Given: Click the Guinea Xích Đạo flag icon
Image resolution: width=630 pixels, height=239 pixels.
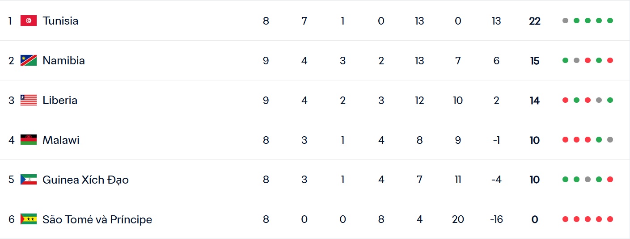Looking at the screenshot, I should [29, 180].
